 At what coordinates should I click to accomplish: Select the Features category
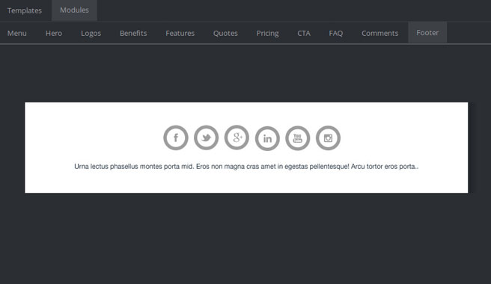180,33
